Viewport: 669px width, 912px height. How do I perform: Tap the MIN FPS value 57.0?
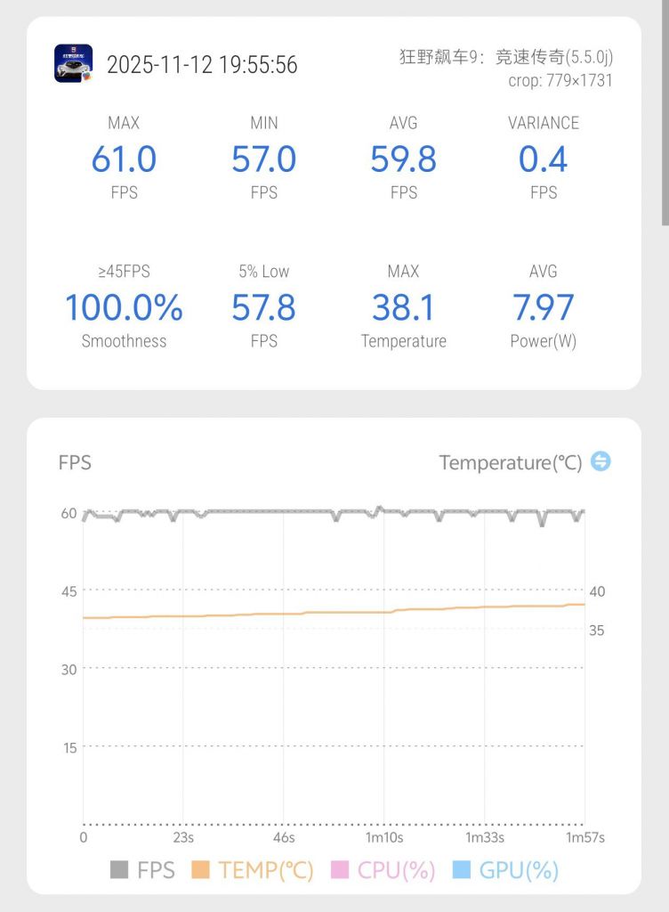coord(263,159)
